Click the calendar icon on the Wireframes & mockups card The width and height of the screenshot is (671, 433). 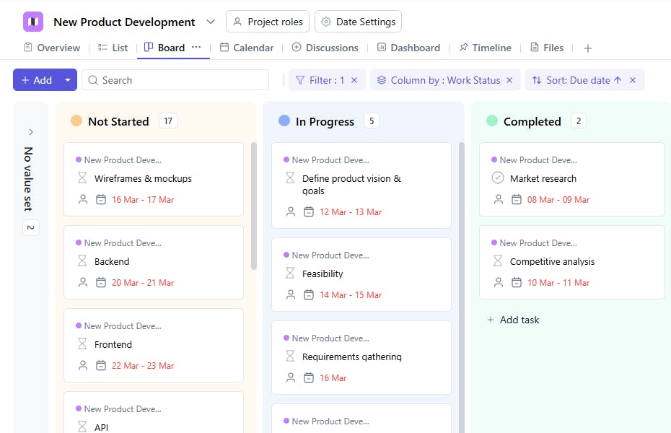(101, 199)
